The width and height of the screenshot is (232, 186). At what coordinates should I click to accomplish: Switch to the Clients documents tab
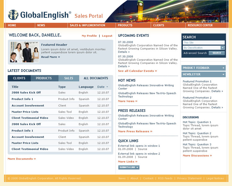[x=19, y=78]
